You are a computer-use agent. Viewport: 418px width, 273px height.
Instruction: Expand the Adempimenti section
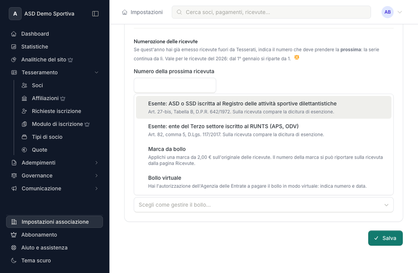(x=55, y=163)
